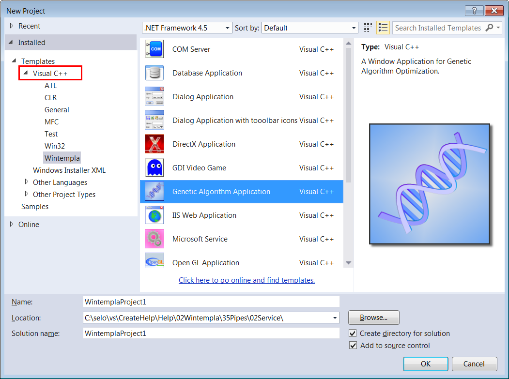The image size is (509, 379).
Task: Select the IIS Web Application template name
Action: (204, 215)
